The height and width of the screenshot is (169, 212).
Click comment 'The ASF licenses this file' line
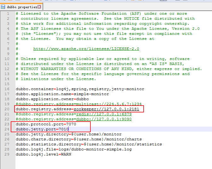108,29
